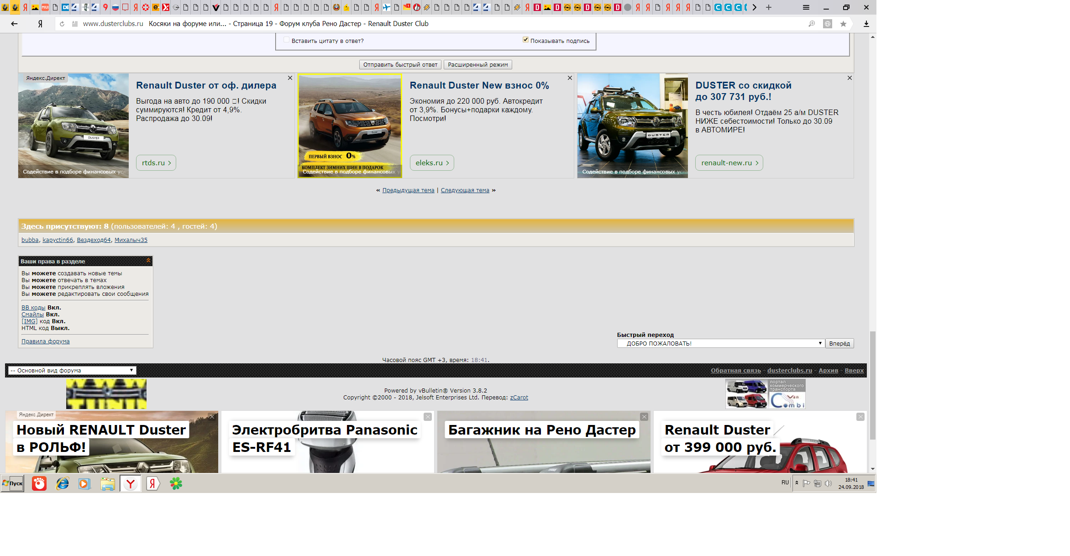Open the Пуск start button
Viewport: 1070px width, 556px height.
pos(12,483)
